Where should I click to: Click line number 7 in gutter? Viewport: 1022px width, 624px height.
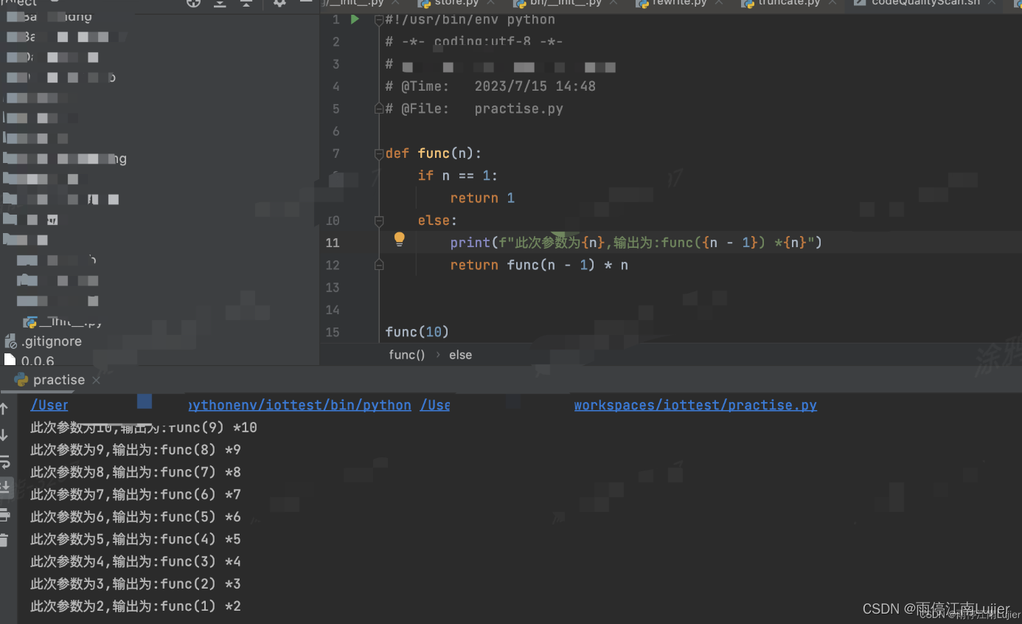pyautogui.click(x=336, y=153)
